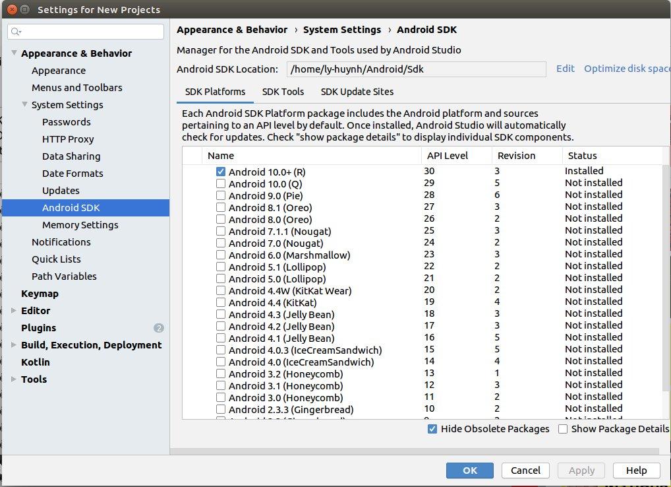Screen dimensions: 671x487
Task: Expand the Editor settings section
Action: [15, 311]
